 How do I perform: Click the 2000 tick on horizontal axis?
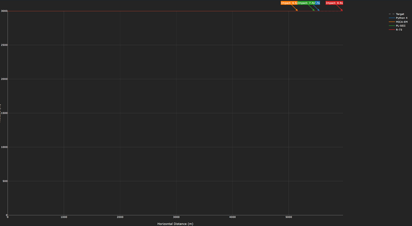[x=120, y=217]
